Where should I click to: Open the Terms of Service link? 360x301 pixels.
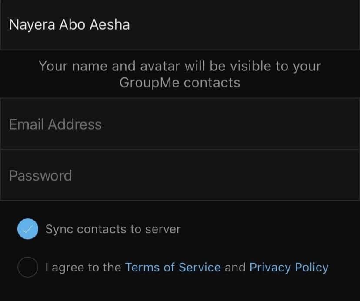(x=173, y=267)
